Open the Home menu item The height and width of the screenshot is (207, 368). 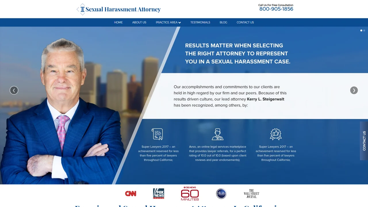pyautogui.click(x=118, y=22)
